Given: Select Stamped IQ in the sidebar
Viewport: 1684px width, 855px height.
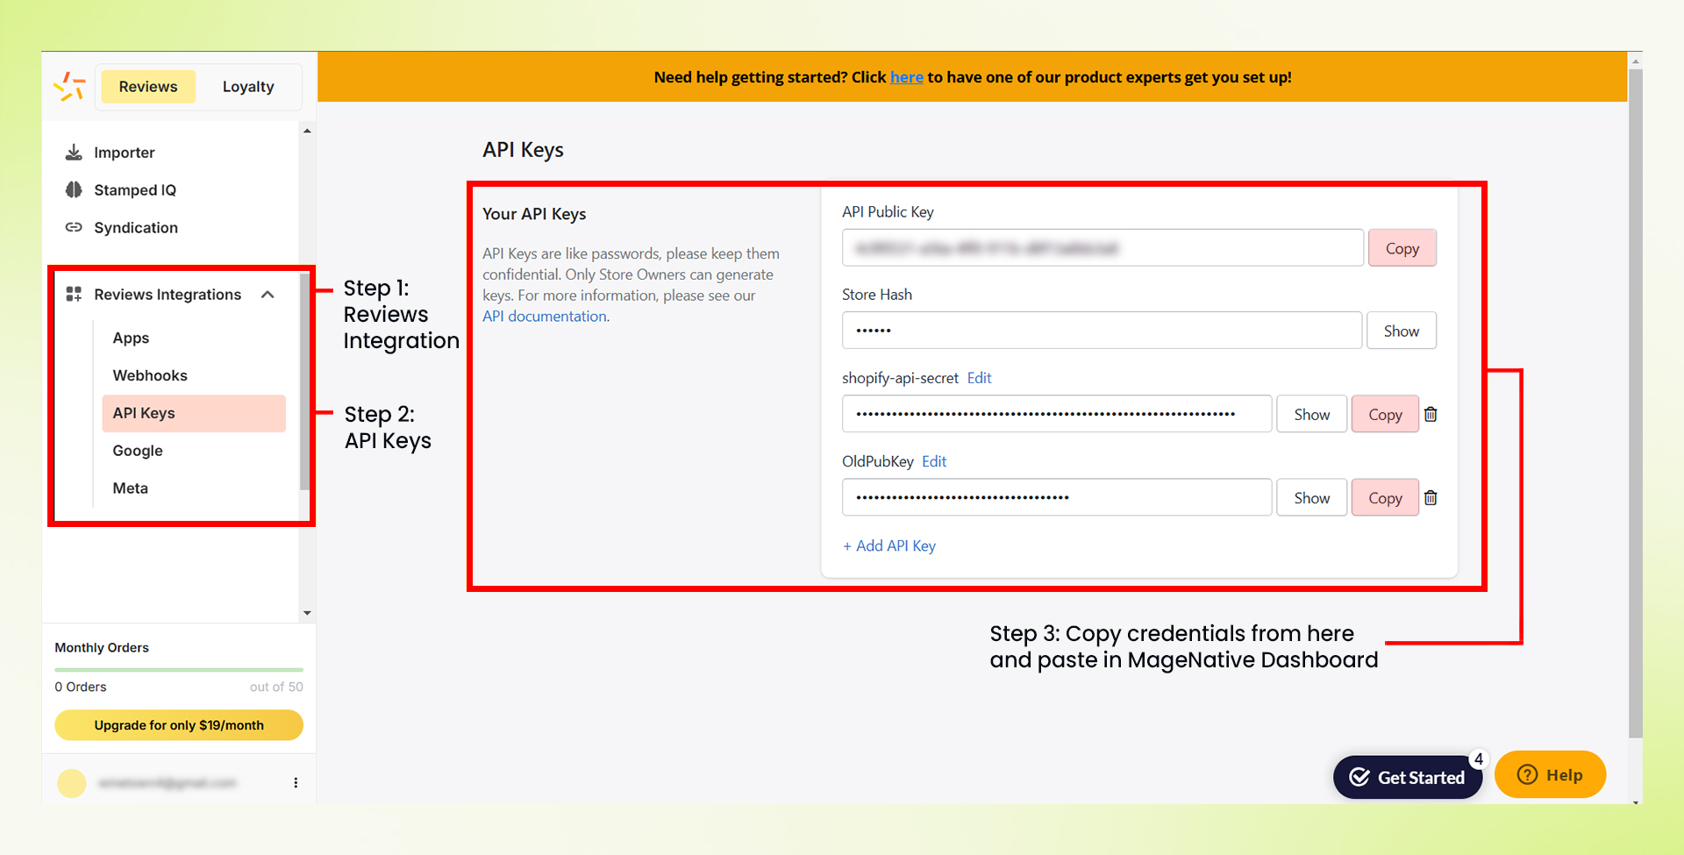Looking at the screenshot, I should tap(134, 189).
